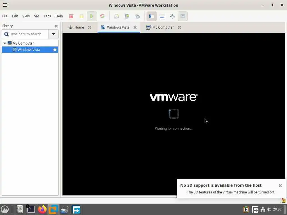This screenshot has height=215, width=287.
Task: Click the No 3D support notification heading
Action: (x=221, y=185)
